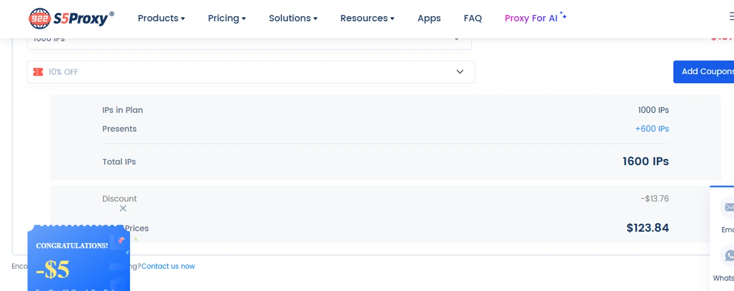
Task: Click the coupon dropdown chevron arrow
Action: [460, 72]
